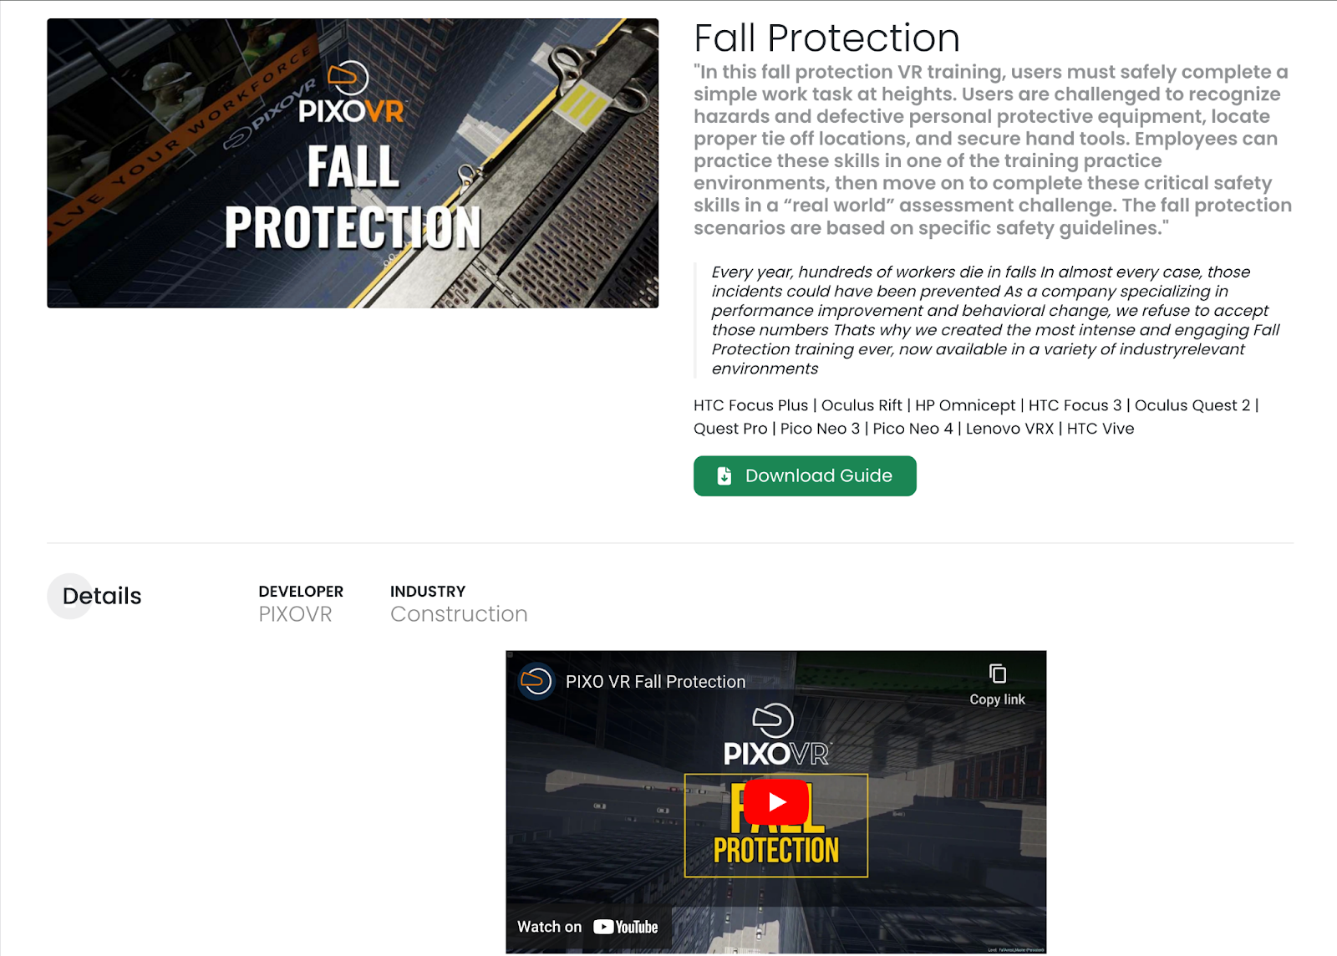The width and height of the screenshot is (1337, 956).
Task: Click the Download Guide button
Action: click(x=805, y=475)
